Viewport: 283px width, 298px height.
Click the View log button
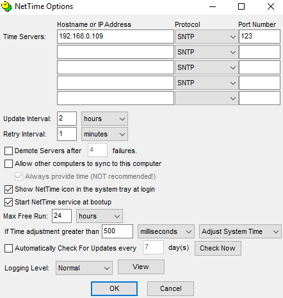(141, 267)
